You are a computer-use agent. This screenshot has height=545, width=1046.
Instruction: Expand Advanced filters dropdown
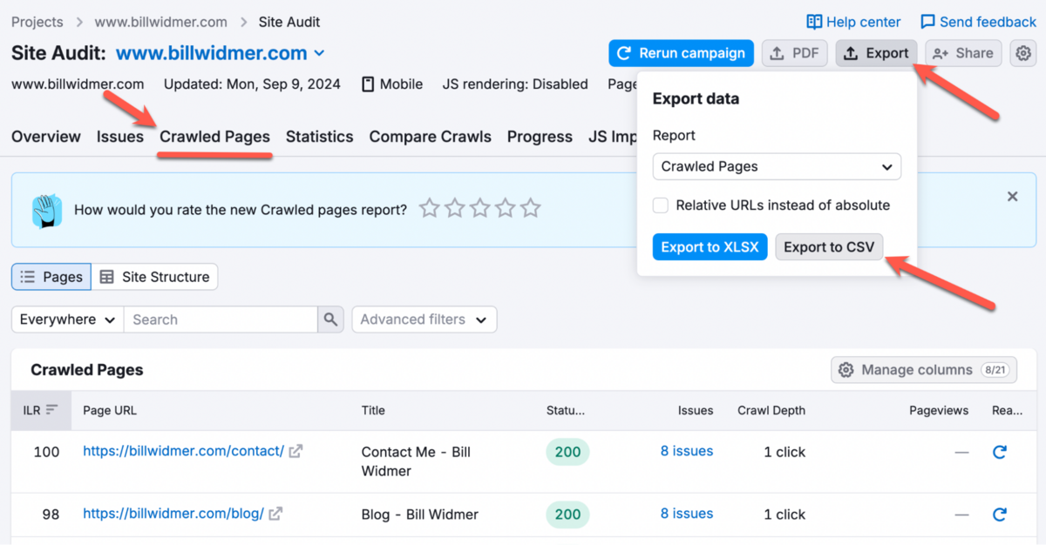pos(425,320)
